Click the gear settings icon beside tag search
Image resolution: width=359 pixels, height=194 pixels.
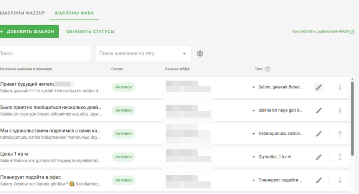200,53
